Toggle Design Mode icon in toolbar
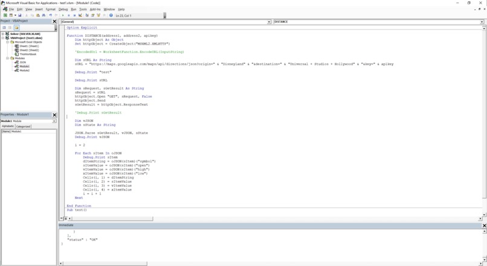 (x=80, y=15)
